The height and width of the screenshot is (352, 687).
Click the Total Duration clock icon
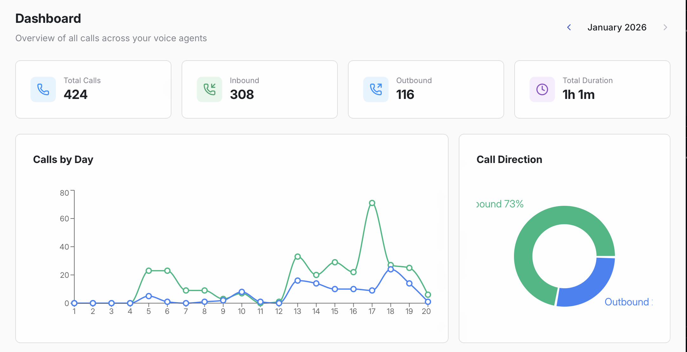point(542,89)
